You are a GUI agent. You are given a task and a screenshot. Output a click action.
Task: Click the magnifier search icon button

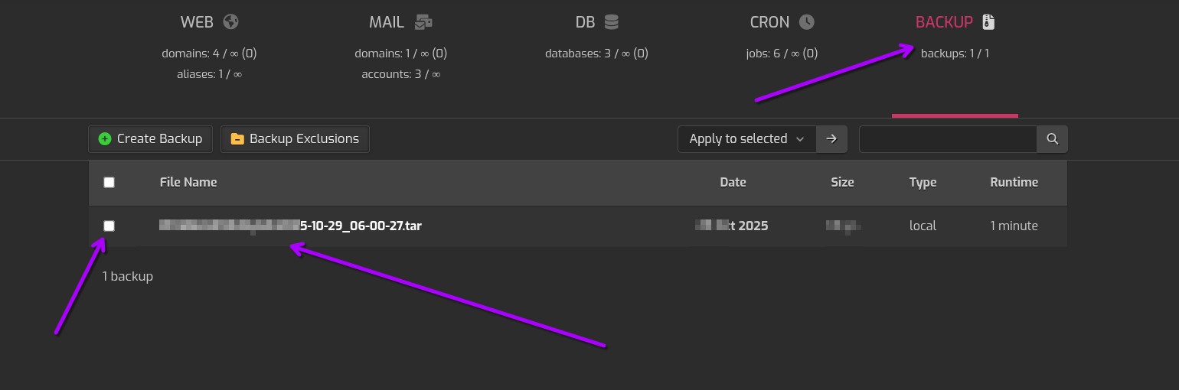[1052, 139]
